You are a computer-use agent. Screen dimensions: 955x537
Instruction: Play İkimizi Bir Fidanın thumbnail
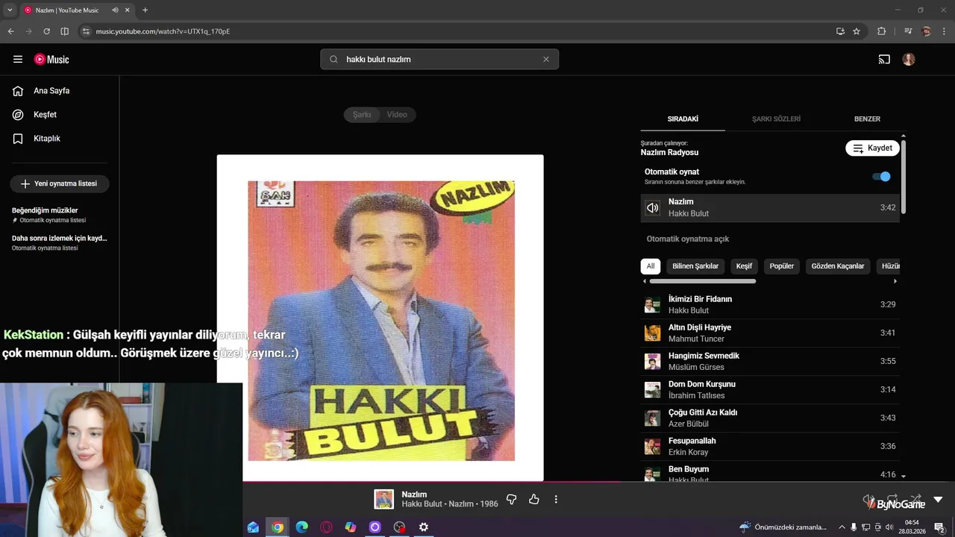point(653,305)
